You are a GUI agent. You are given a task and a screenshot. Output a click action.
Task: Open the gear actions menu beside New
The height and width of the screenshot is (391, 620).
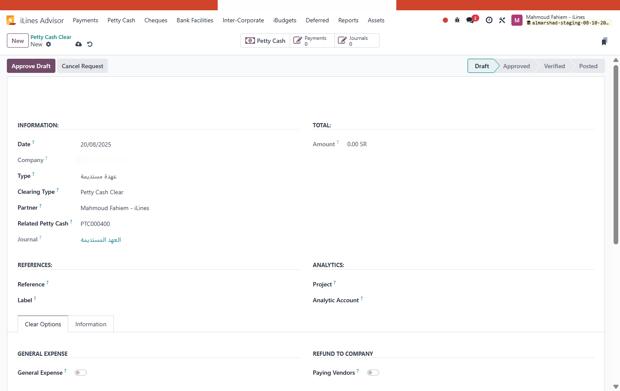pos(49,44)
